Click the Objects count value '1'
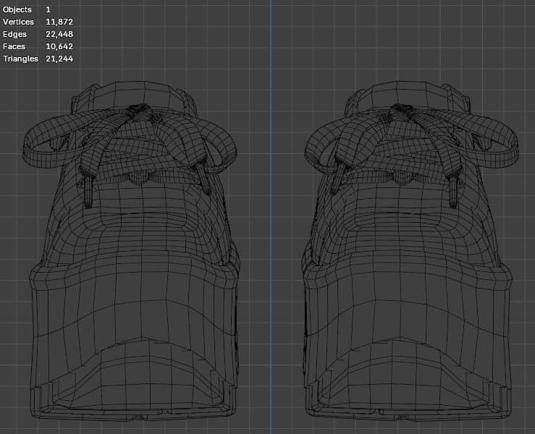 tap(48, 9)
